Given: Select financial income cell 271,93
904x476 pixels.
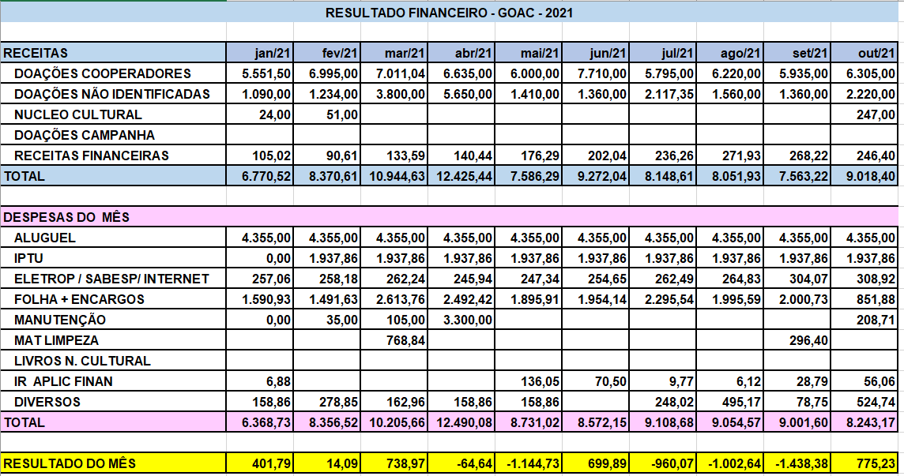Looking at the screenshot, I should pos(730,156).
